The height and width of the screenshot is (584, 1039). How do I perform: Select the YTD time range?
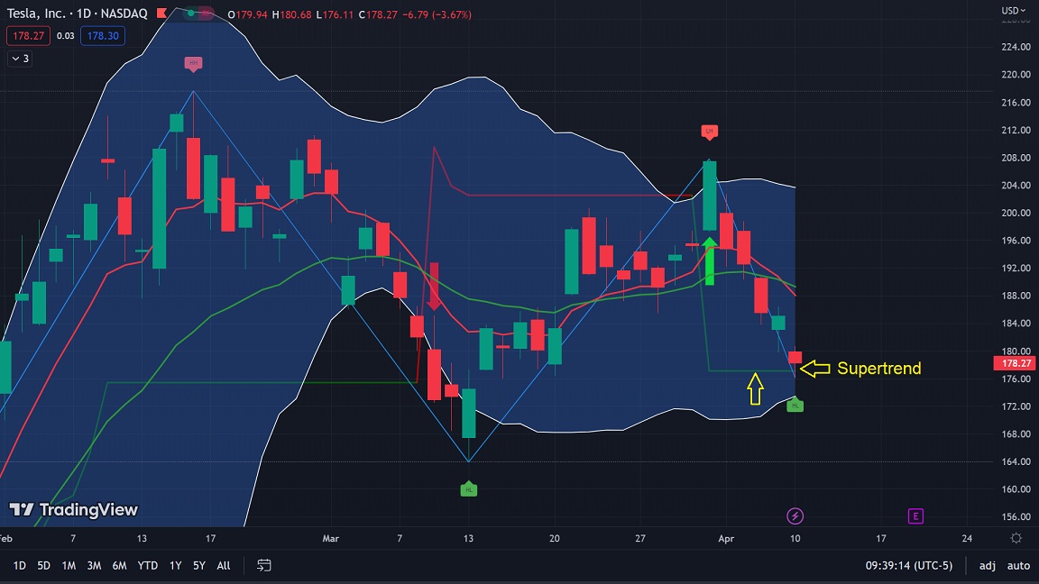[x=147, y=565]
